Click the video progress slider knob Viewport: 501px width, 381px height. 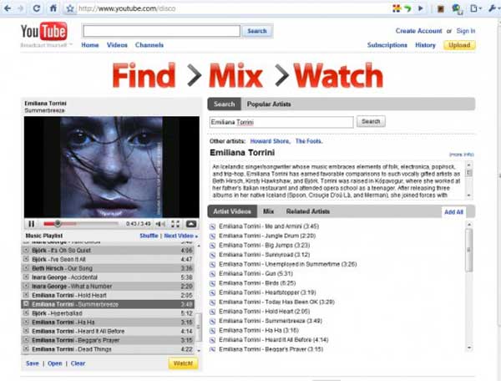click(58, 223)
